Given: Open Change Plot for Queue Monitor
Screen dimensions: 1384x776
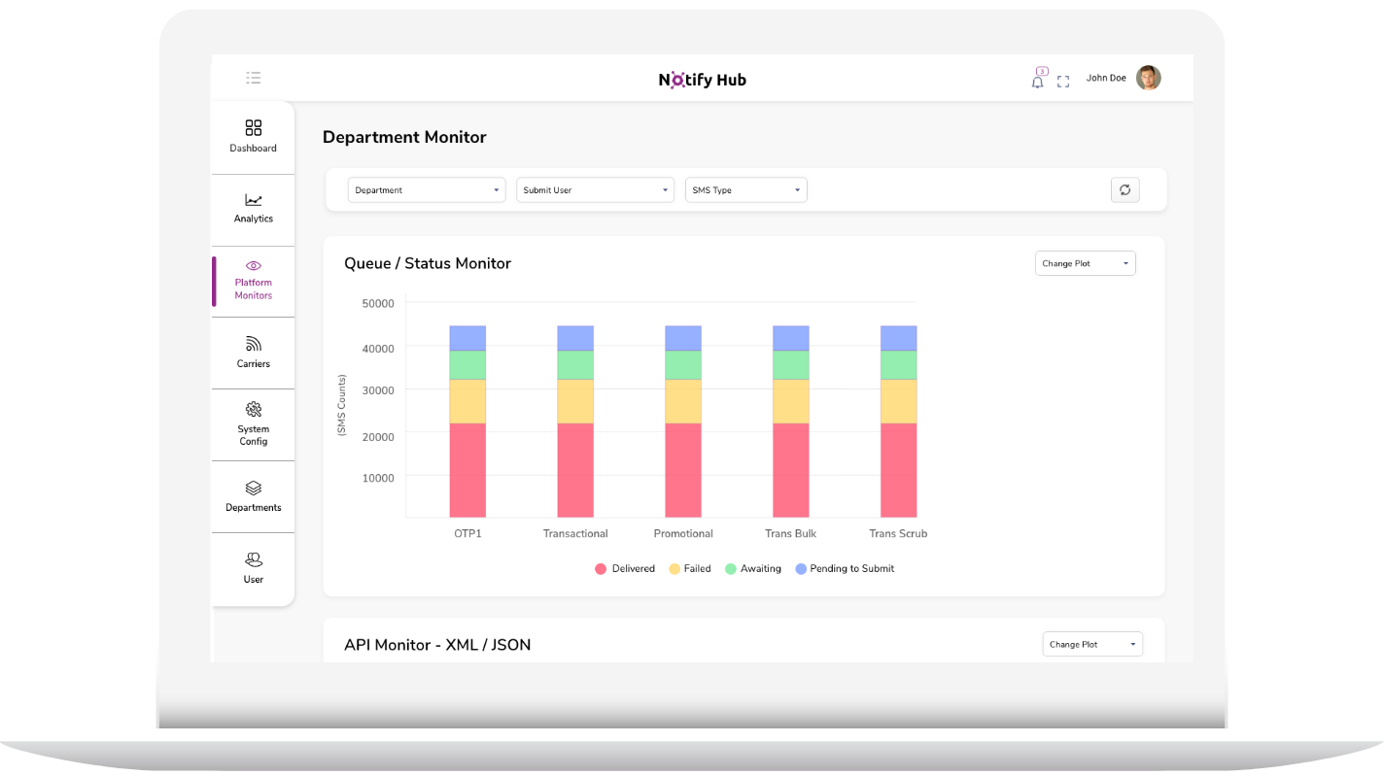Looking at the screenshot, I should coord(1085,263).
